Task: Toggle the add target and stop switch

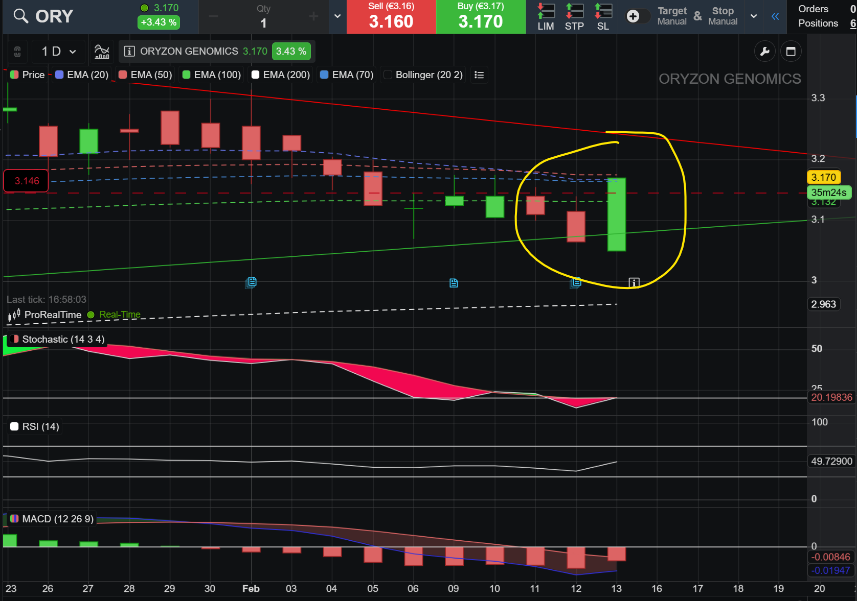Action: pyautogui.click(x=637, y=16)
